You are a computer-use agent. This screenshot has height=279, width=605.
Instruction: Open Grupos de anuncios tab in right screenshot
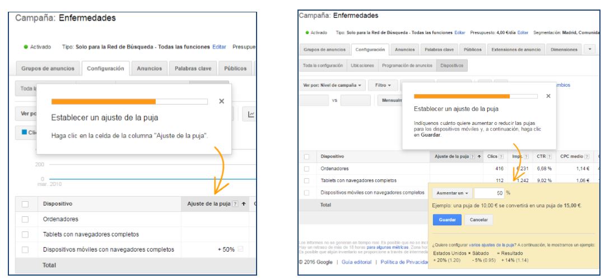(x=324, y=50)
